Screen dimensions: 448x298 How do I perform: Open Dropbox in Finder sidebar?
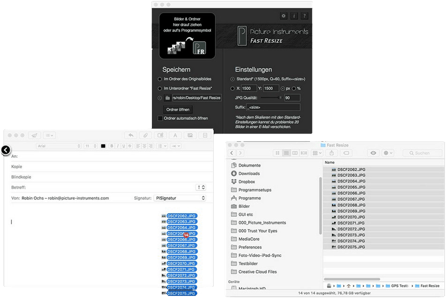pyautogui.click(x=247, y=182)
